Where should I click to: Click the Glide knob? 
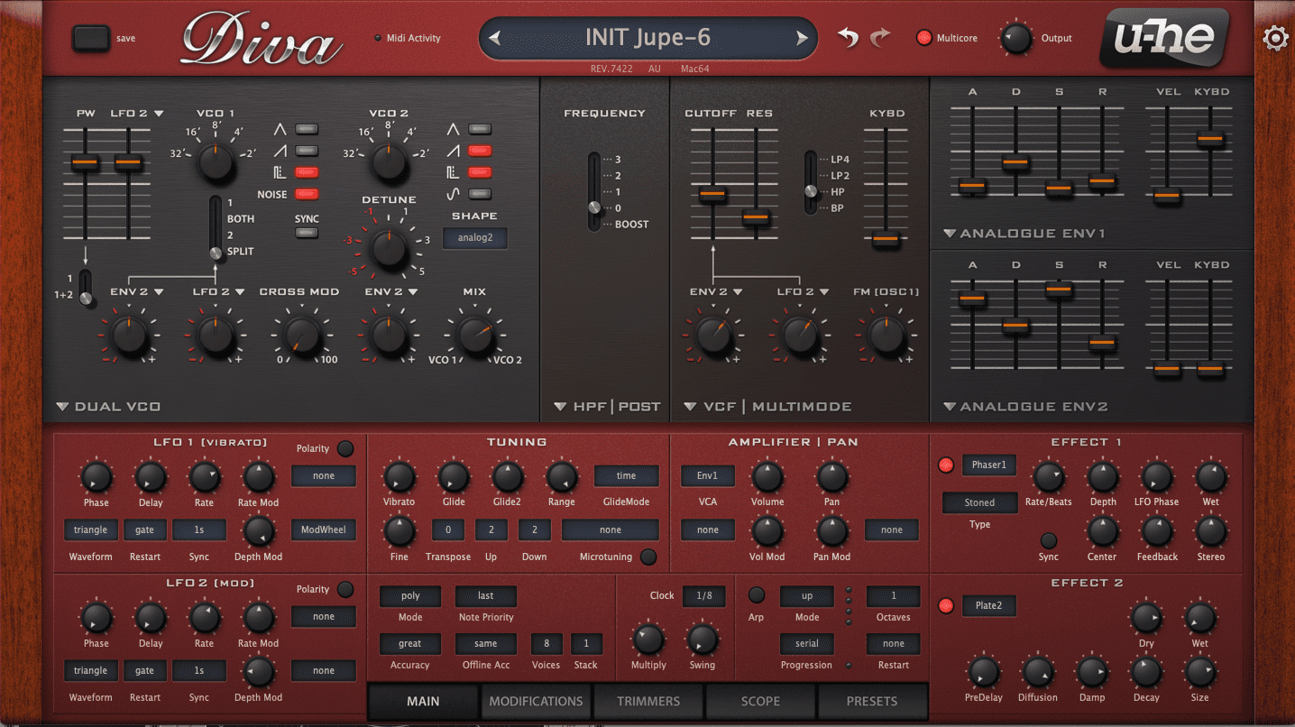(x=453, y=477)
